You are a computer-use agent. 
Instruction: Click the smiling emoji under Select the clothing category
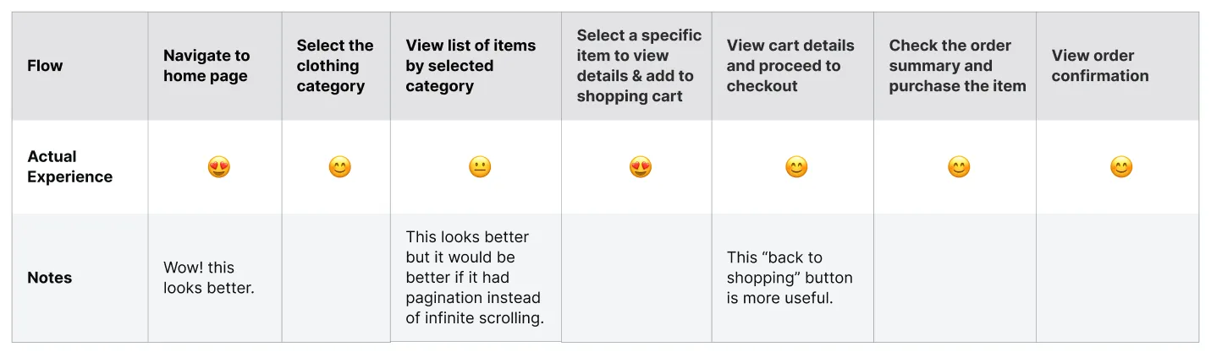[339, 167]
